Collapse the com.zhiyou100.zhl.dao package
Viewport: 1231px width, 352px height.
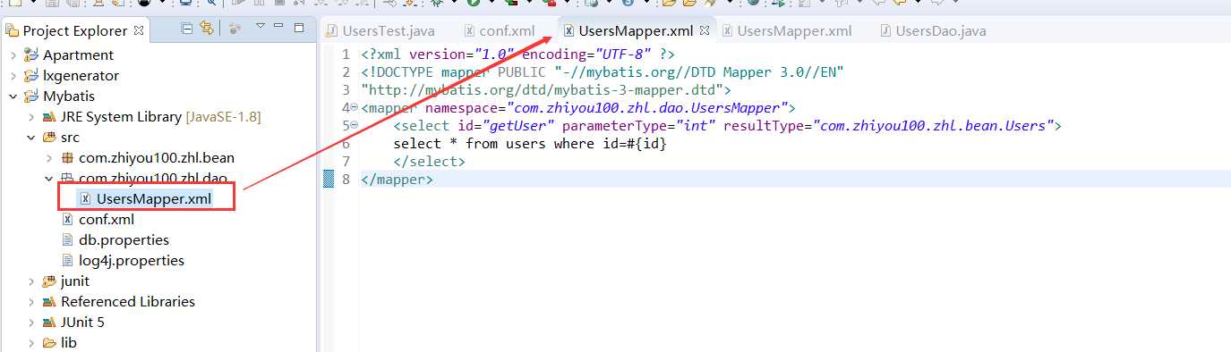pos(49,179)
